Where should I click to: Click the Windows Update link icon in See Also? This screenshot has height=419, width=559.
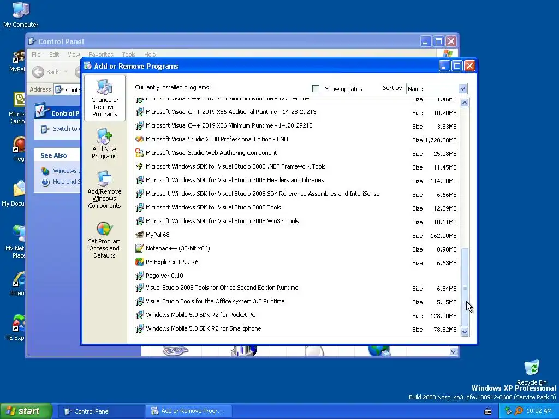click(45, 171)
